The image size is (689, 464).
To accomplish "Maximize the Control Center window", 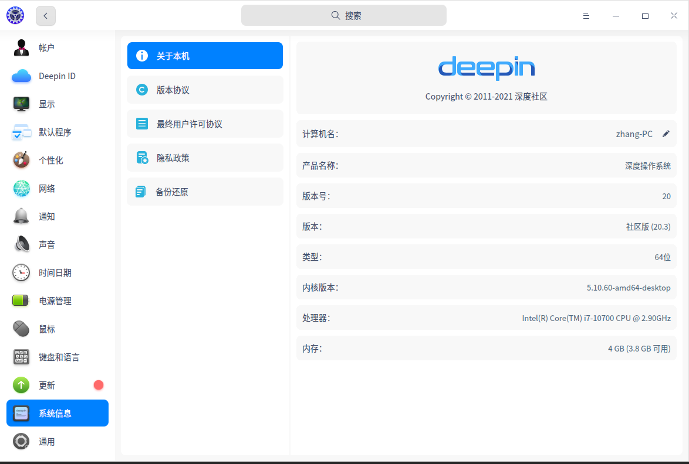I will pyautogui.click(x=645, y=16).
